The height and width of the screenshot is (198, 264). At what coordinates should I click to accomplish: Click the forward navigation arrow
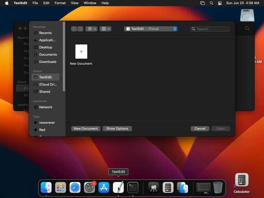point(80,29)
